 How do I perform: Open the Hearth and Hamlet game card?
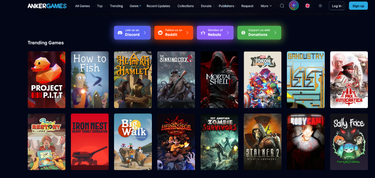(133, 79)
